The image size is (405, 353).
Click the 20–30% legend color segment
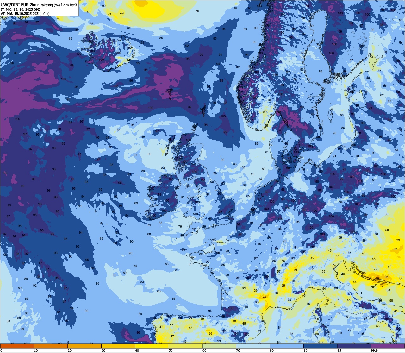(84, 346)
